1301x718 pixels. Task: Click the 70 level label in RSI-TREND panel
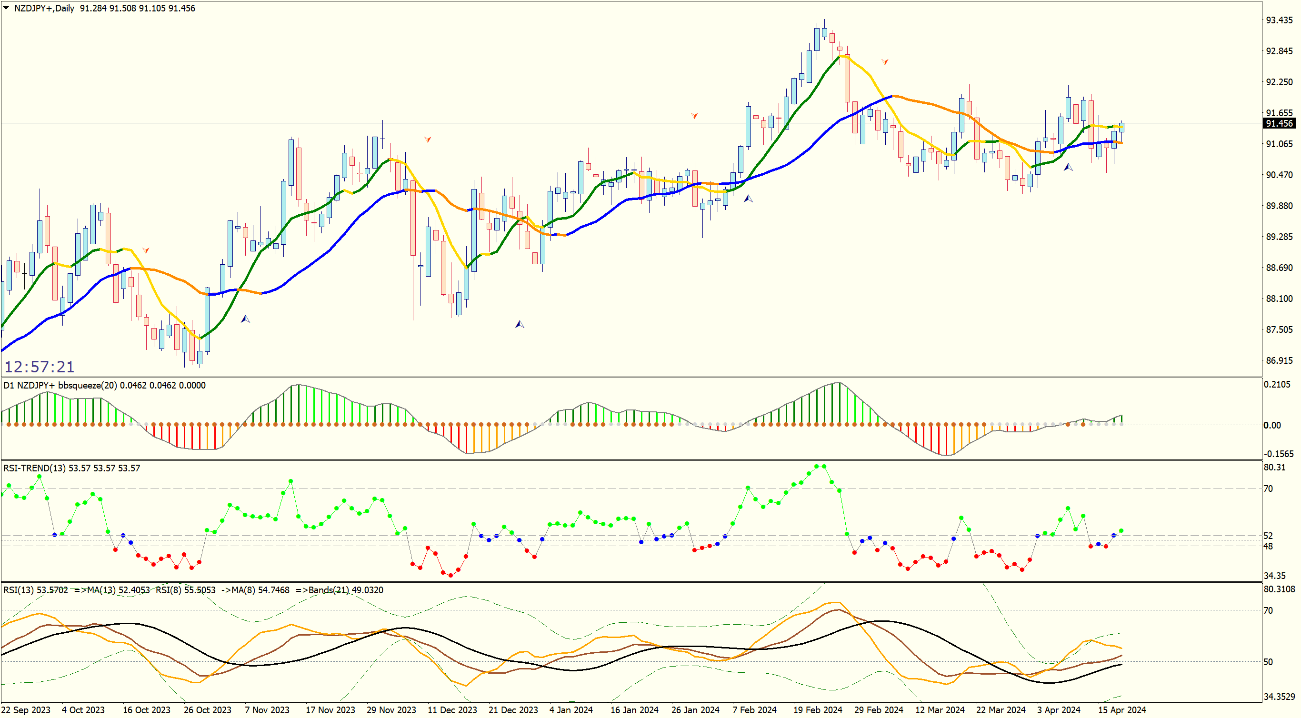(x=1268, y=488)
